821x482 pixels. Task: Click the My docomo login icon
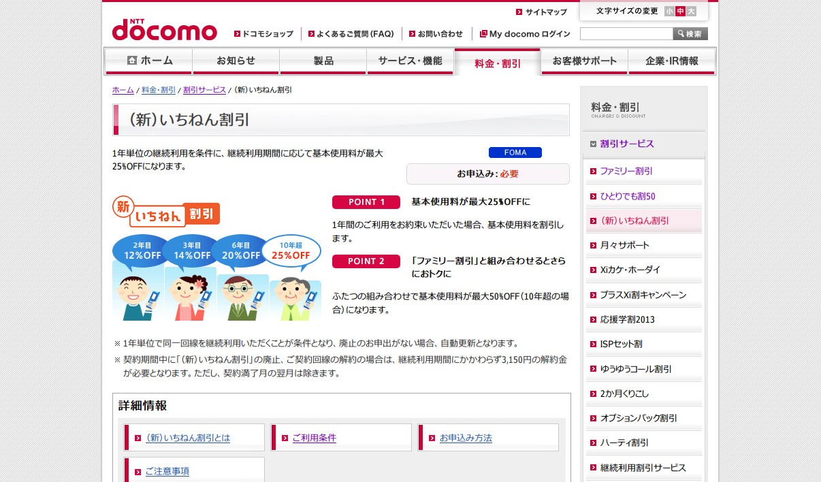[483, 33]
